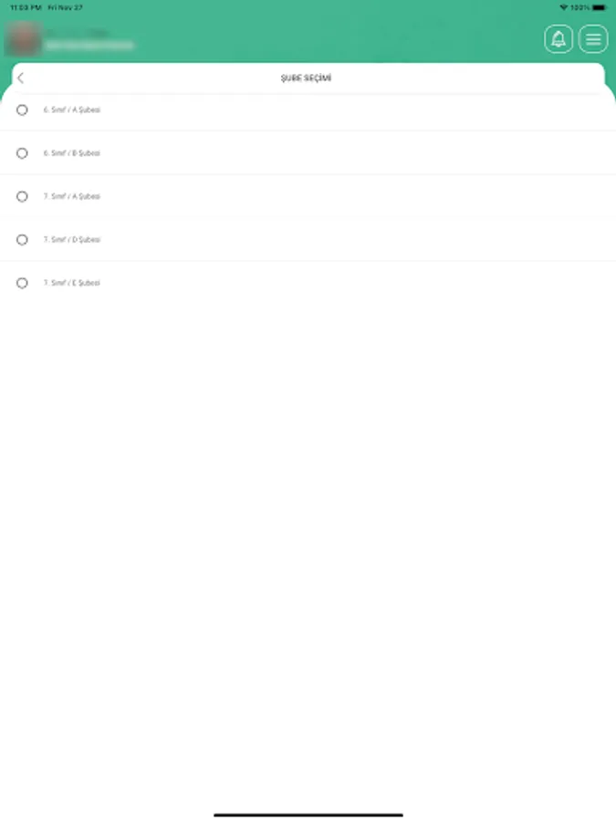Image resolution: width=616 pixels, height=821 pixels.
Task: Pick the '7. Sınıf / E Şubesi' text row
Action: [72, 283]
